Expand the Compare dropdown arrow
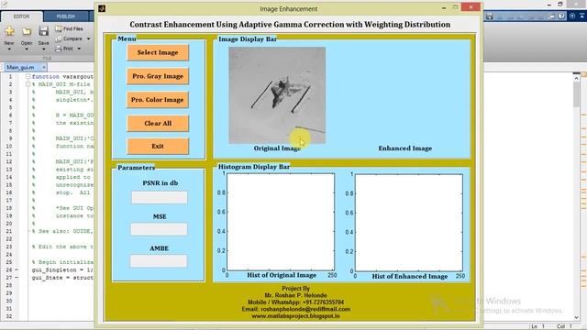The width and height of the screenshot is (587, 330). (89, 38)
